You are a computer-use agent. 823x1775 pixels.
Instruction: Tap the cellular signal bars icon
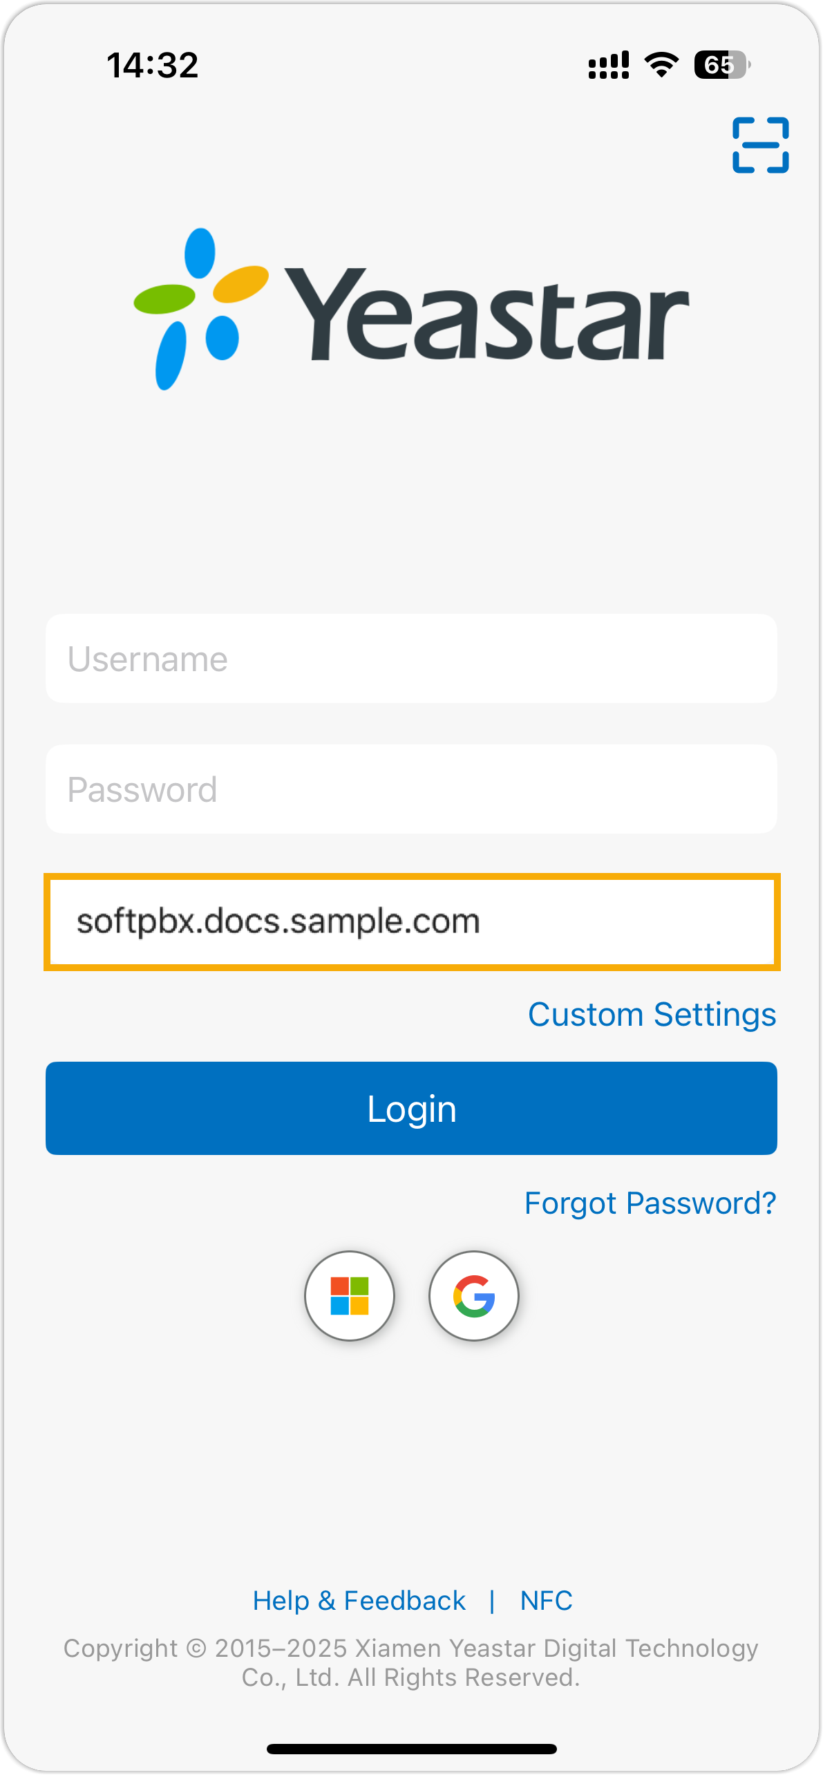608,65
